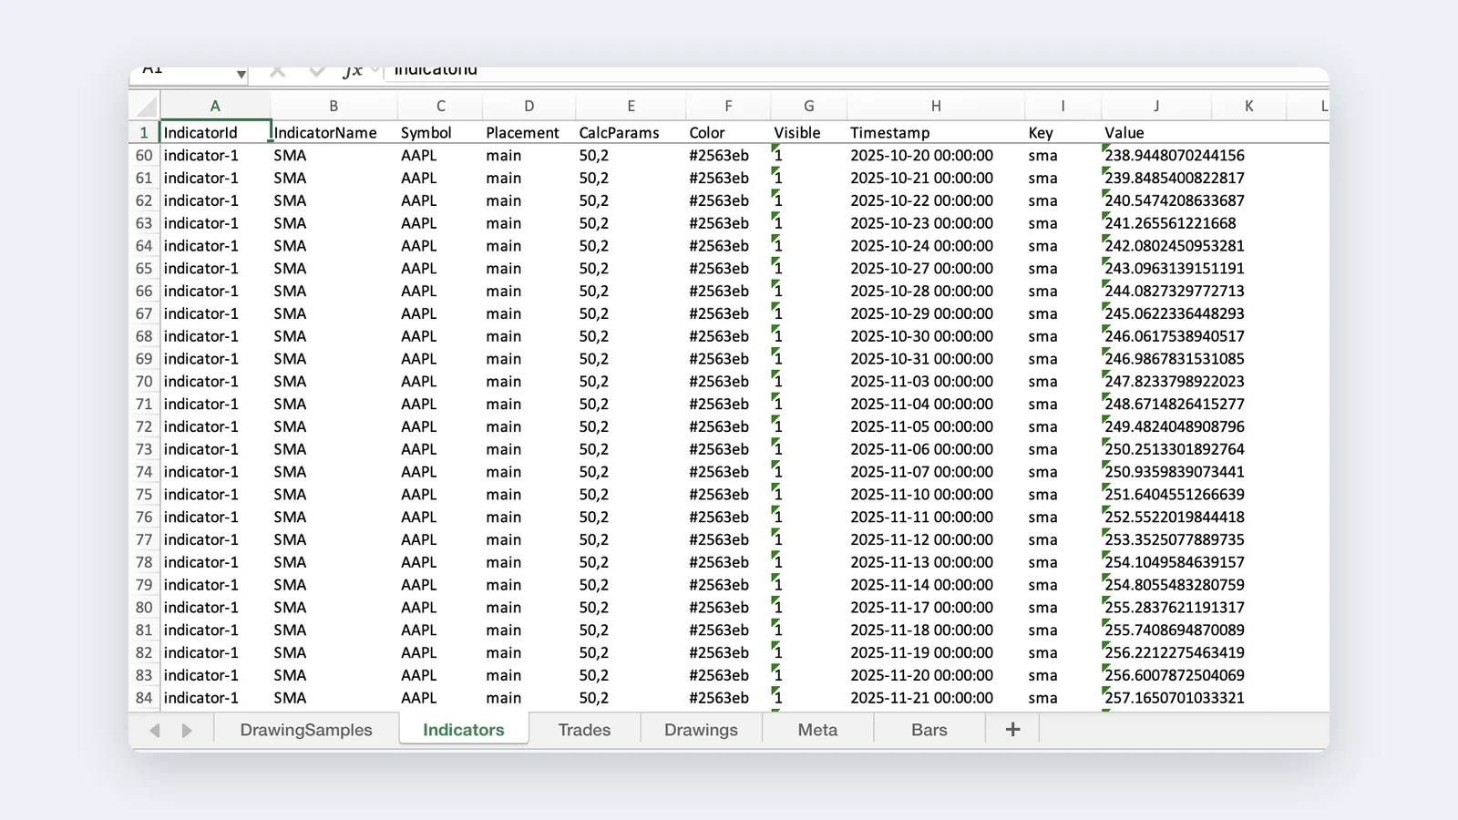Screen dimensions: 1458x820
Task: Click timestamp 2025-10-27 00:00:00
Action: click(x=921, y=269)
